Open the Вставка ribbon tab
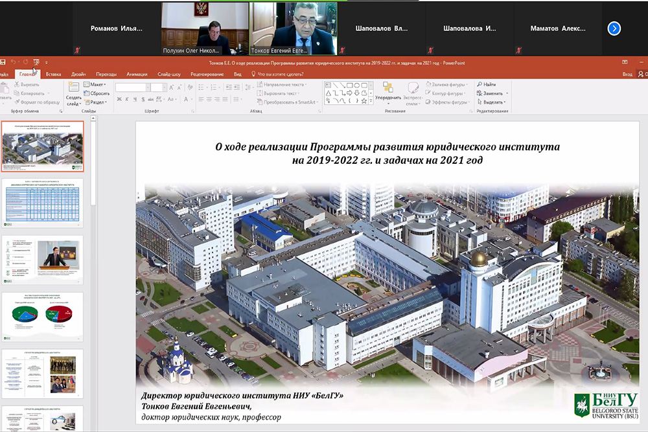The width and height of the screenshot is (648, 432). (54, 74)
